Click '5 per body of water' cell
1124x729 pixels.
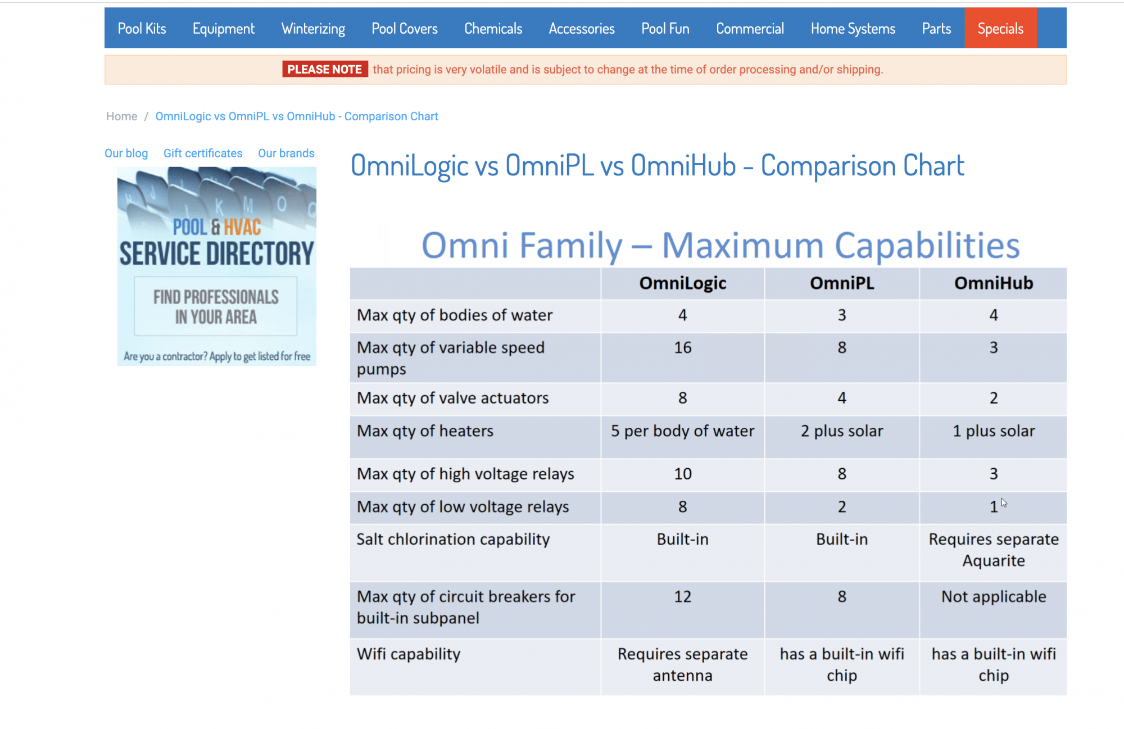pos(683,431)
